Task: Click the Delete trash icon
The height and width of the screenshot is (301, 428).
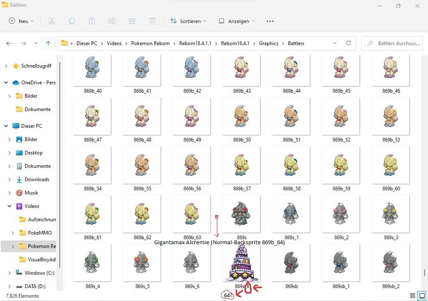Action: (152, 21)
